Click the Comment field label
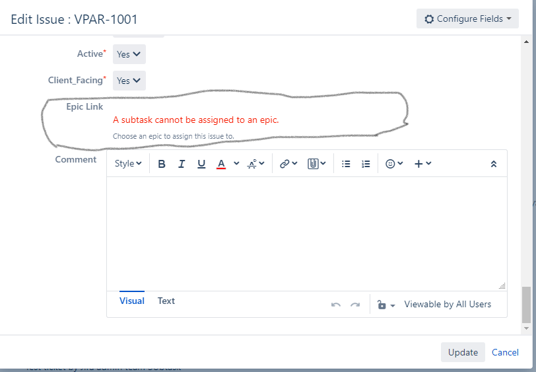The height and width of the screenshot is (372, 536). pos(76,159)
